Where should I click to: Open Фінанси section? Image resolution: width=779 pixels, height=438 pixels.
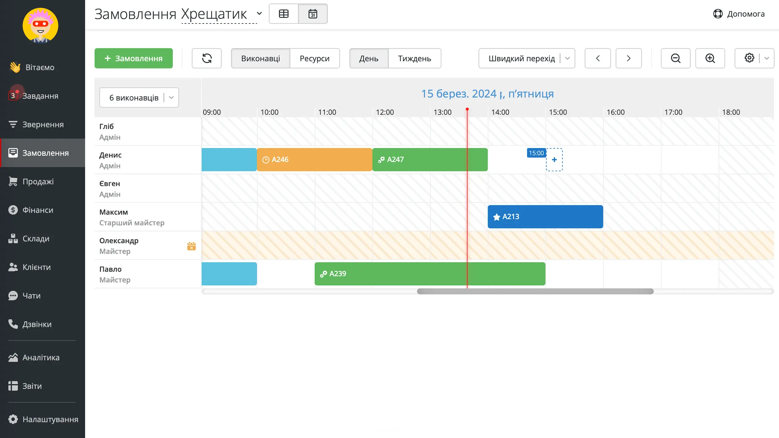click(x=42, y=210)
